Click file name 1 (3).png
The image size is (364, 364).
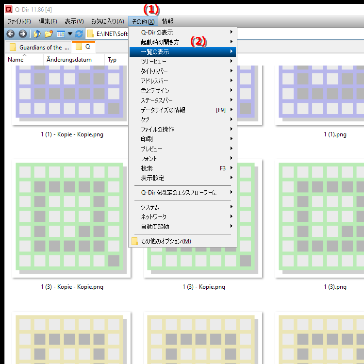[x=335, y=287]
